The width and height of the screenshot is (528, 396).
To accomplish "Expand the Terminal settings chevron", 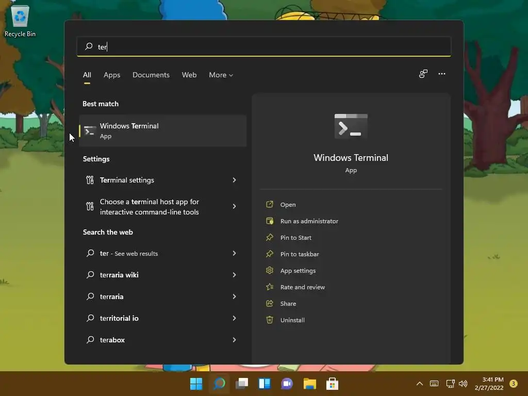I will [x=235, y=180].
